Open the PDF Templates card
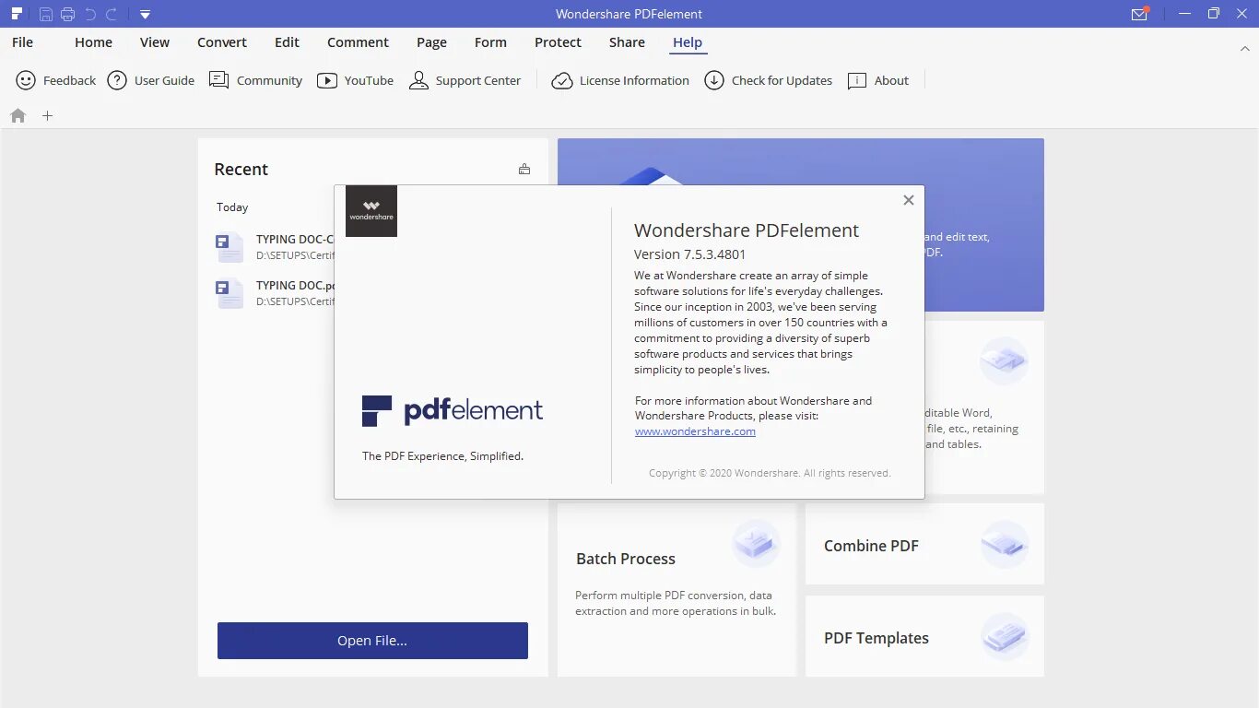Image resolution: width=1259 pixels, height=708 pixels. pyautogui.click(x=924, y=636)
